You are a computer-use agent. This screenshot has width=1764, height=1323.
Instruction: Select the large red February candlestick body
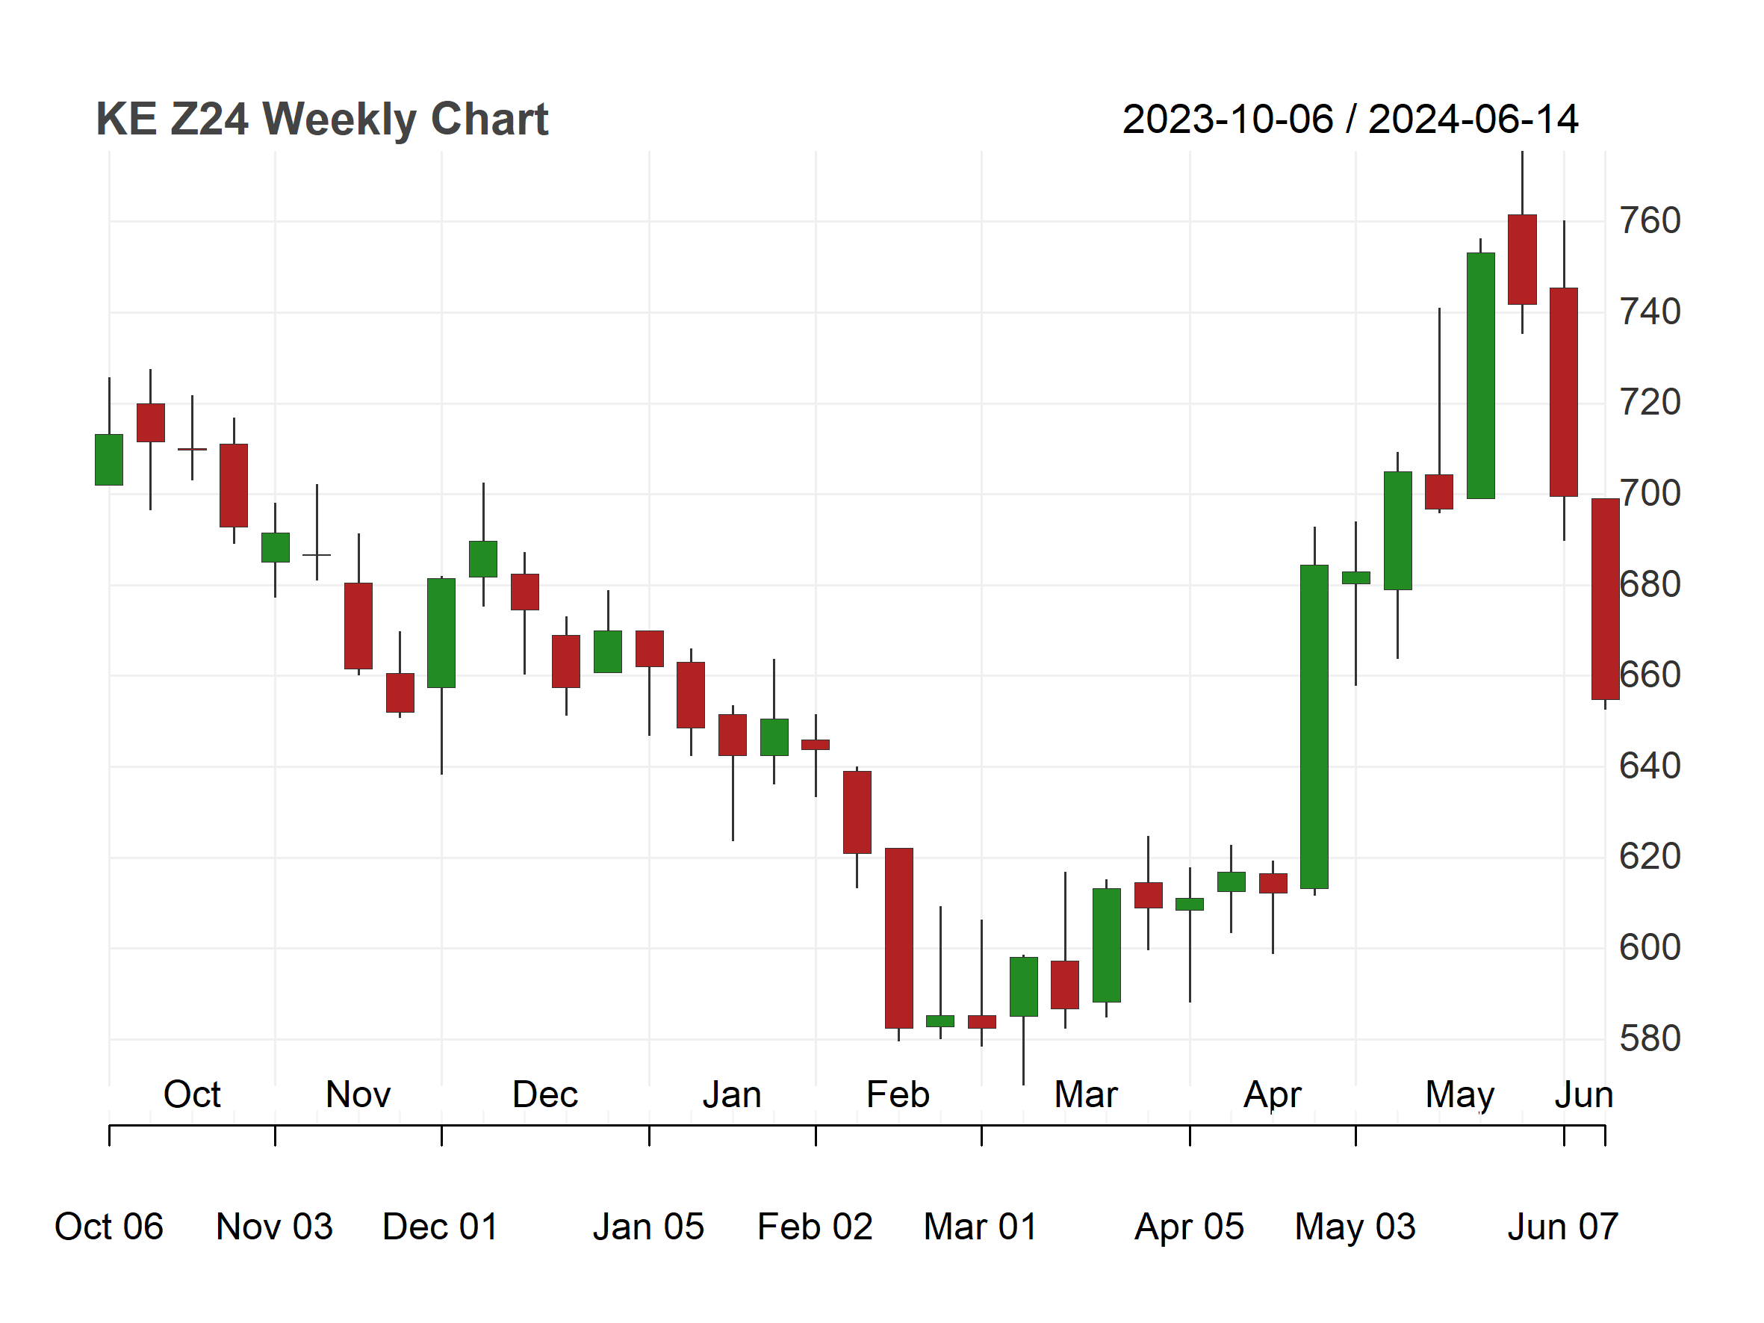point(898,938)
